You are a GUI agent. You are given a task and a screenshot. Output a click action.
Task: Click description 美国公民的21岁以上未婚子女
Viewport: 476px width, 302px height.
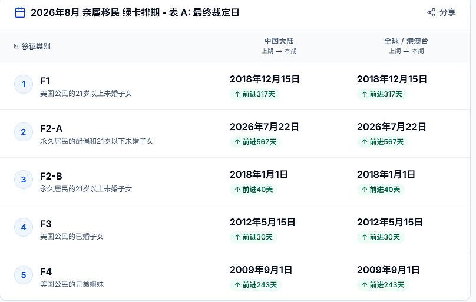[86, 94]
